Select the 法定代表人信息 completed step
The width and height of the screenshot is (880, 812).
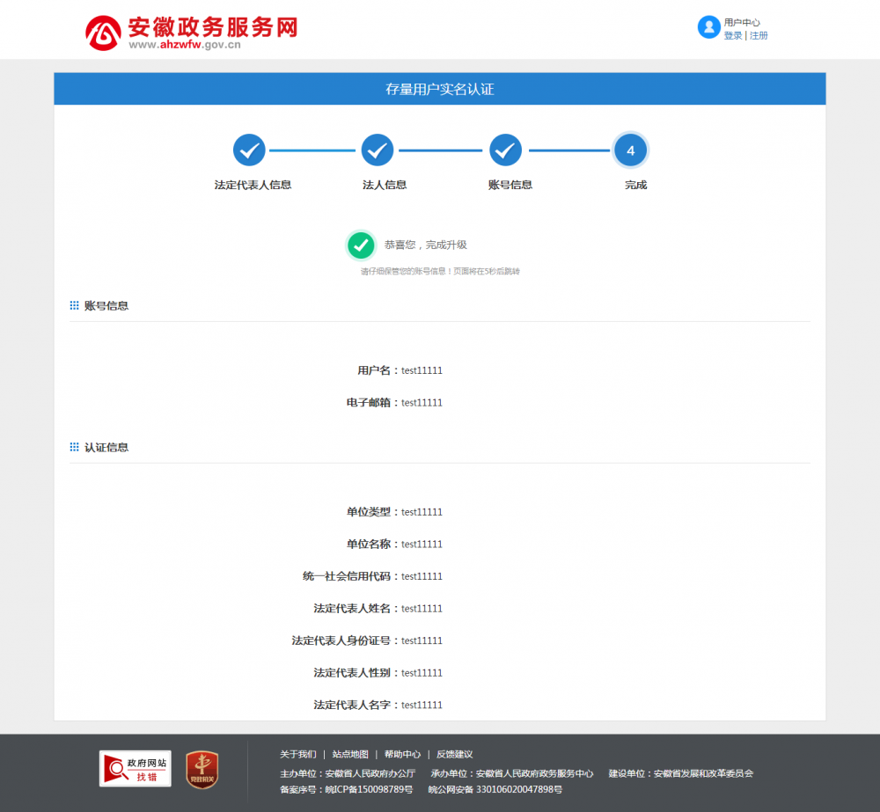[x=249, y=150]
